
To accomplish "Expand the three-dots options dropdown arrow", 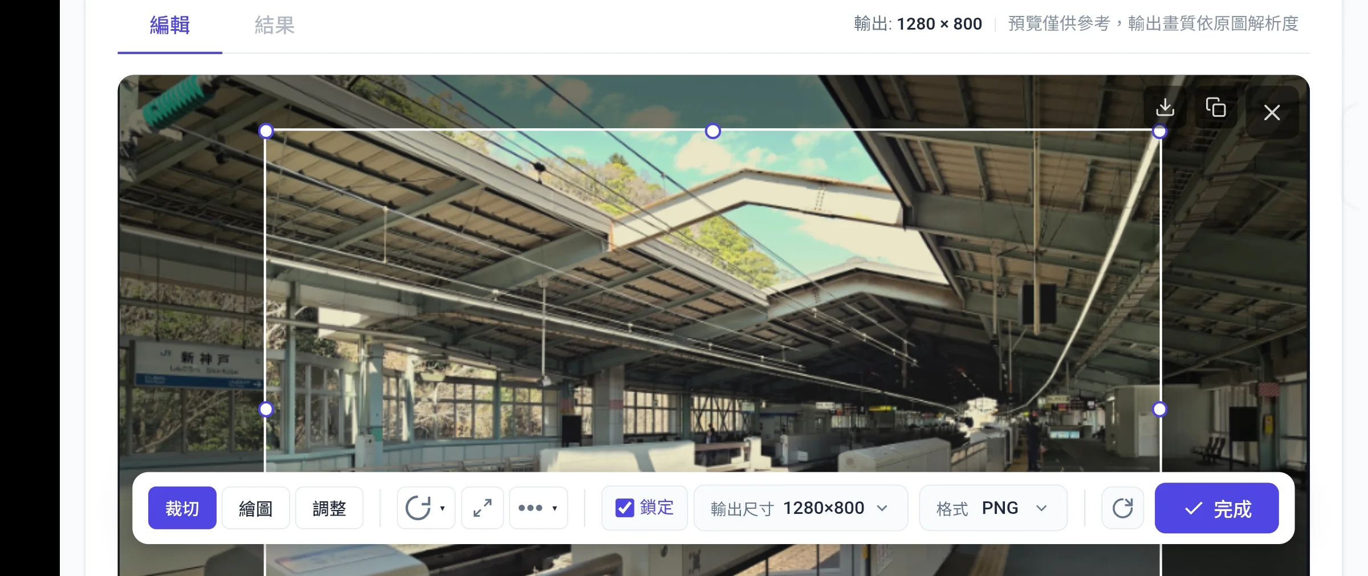I will 553,509.
